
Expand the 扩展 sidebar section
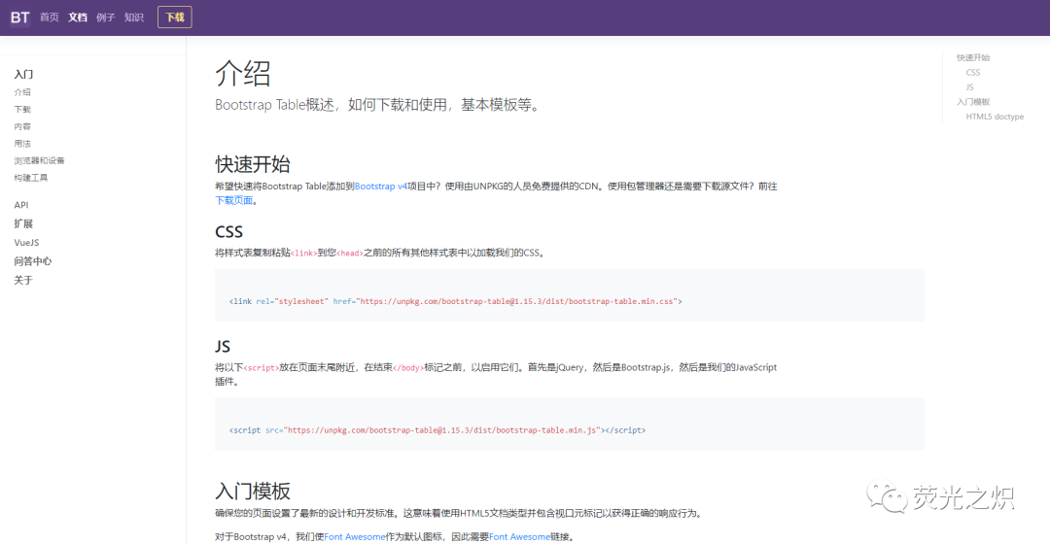(23, 223)
